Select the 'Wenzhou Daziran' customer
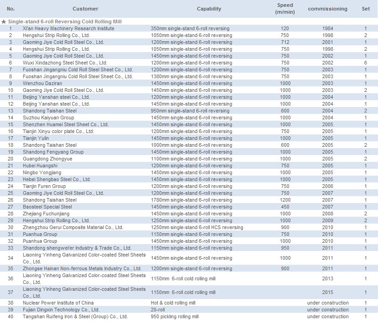This screenshot has height=321, width=378. coord(43,83)
